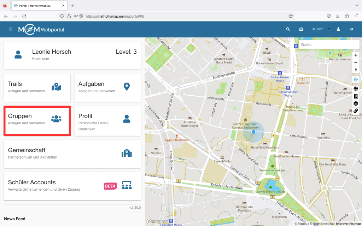
Task: Open the Schüler Accounts beta card
Action: 72,185
